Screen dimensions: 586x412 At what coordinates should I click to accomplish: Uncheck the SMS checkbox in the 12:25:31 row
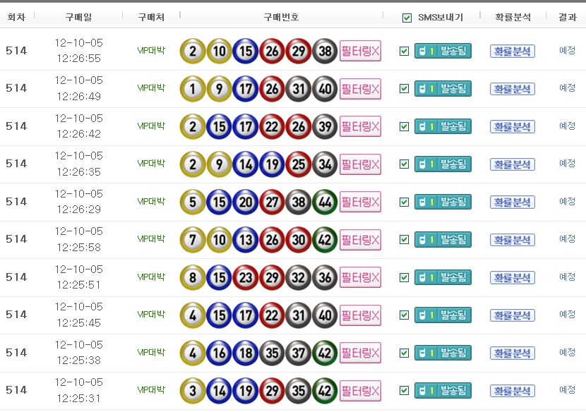404,390
